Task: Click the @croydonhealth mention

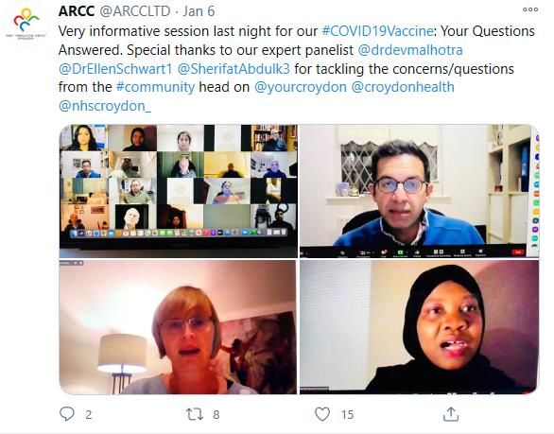Action: point(403,87)
